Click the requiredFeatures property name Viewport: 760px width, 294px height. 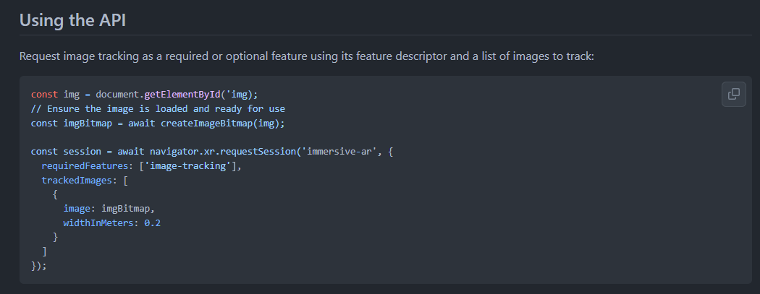85,166
